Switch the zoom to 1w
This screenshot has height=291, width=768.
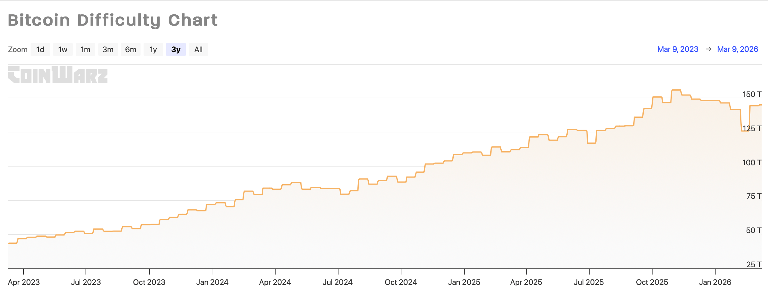pyautogui.click(x=63, y=49)
